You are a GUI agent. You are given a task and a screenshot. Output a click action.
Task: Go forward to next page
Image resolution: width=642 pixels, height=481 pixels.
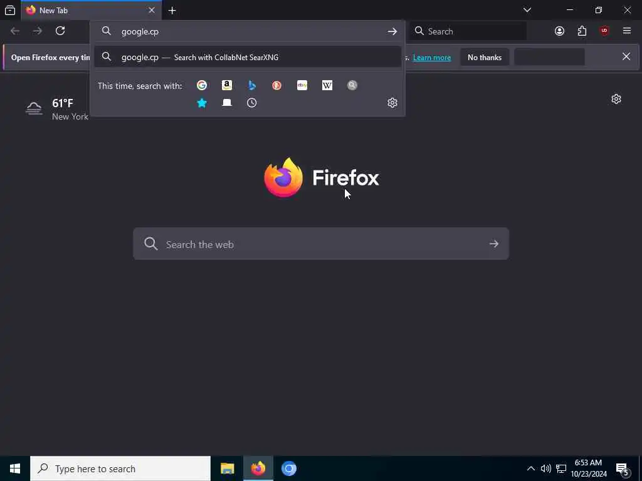[37, 31]
